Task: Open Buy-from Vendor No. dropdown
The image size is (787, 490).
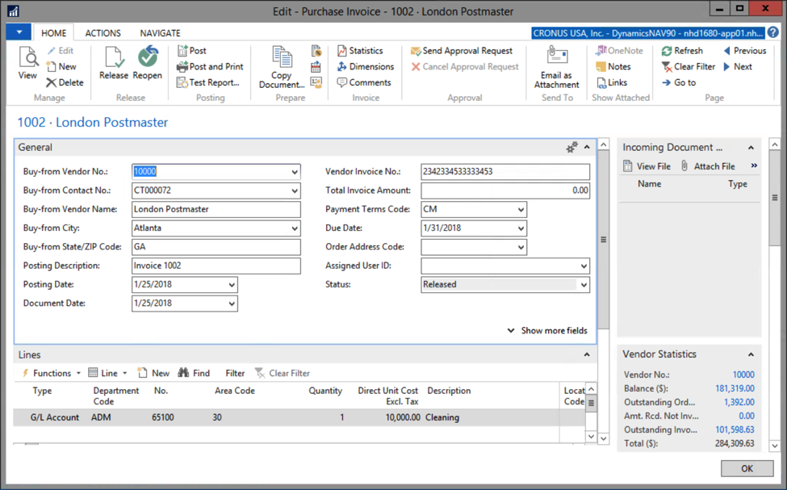Action: pos(295,172)
